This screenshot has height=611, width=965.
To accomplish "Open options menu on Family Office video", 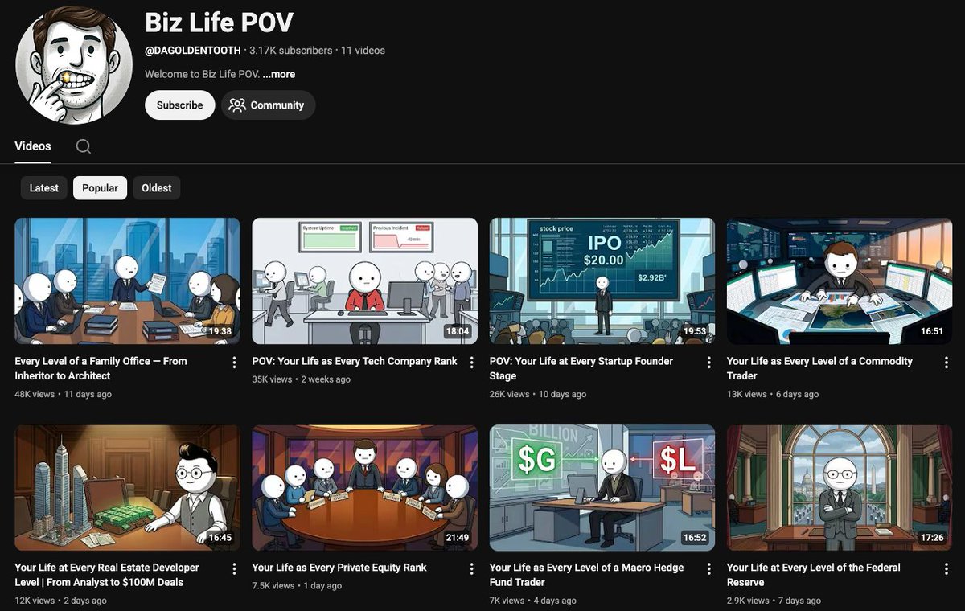I will 234,363.
